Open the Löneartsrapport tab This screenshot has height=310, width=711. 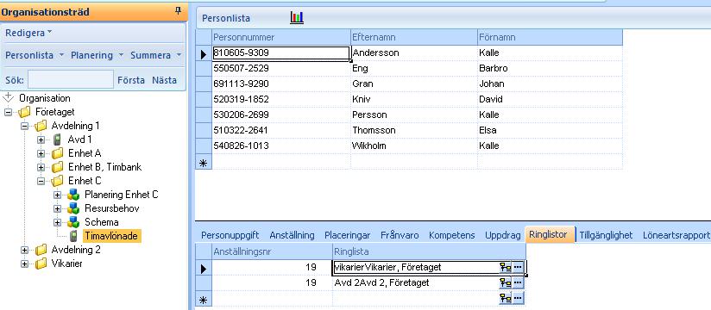[x=676, y=235]
